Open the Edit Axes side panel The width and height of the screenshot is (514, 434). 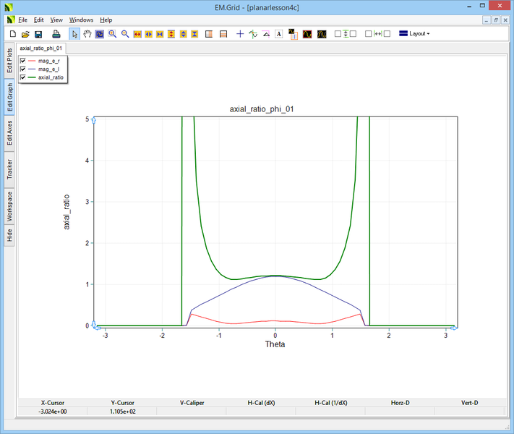coord(9,133)
